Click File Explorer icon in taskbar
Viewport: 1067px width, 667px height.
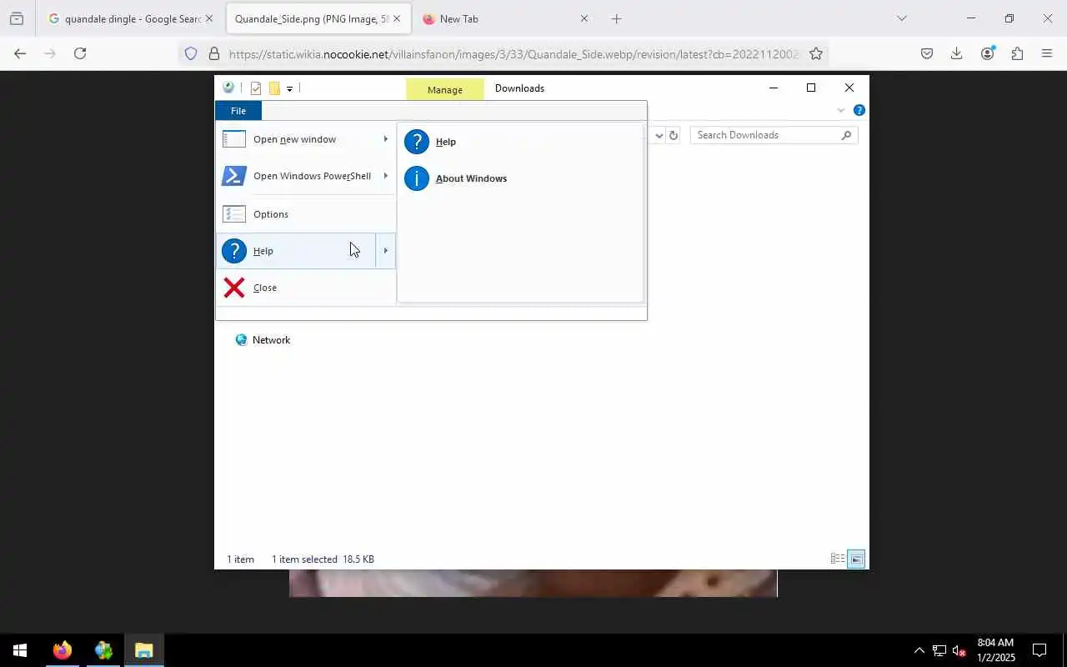pos(144,650)
